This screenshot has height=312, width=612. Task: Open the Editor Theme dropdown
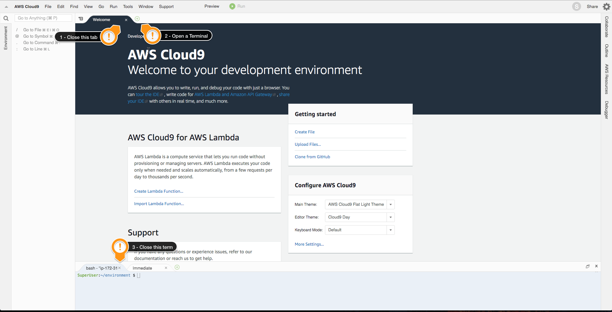click(360, 217)
